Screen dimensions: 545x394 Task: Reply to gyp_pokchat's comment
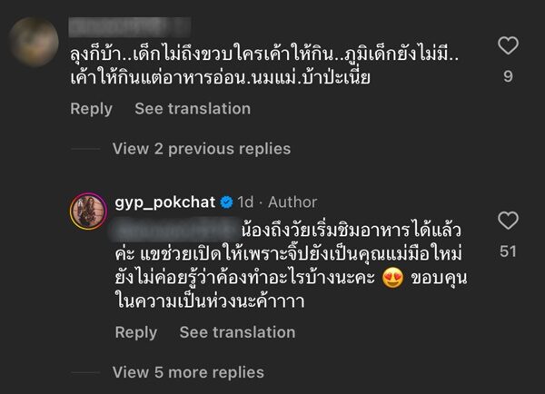pos(136,333)
